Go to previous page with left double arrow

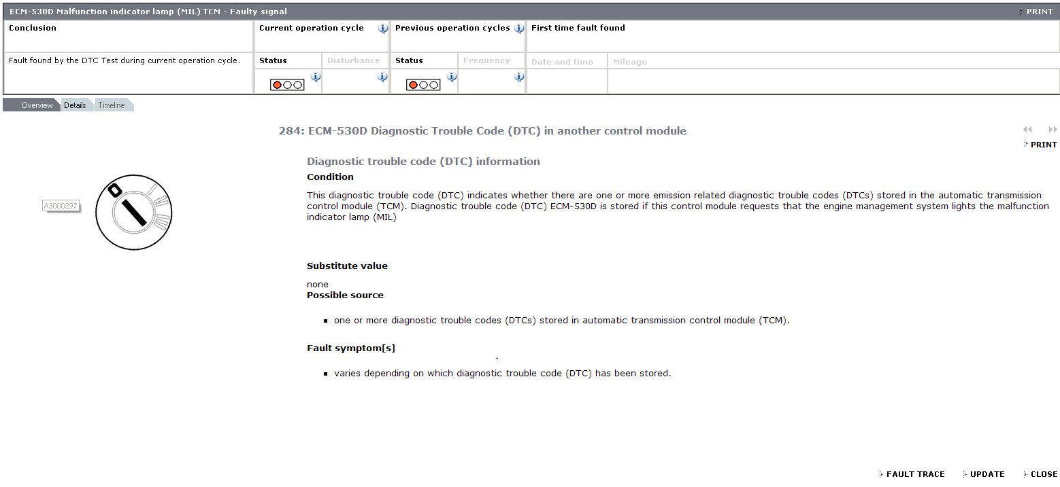point(1027,130)
